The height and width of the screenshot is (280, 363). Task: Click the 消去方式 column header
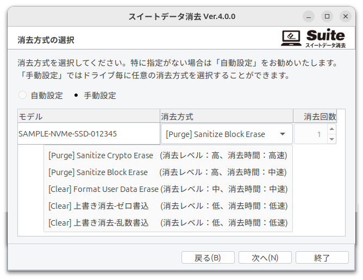[226, 116]
